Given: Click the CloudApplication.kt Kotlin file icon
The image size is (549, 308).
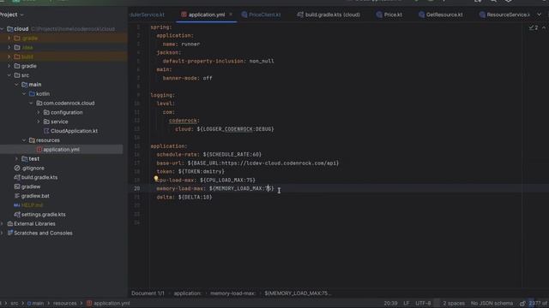Looking at the screenshot, I should click(x=46, y=131).
